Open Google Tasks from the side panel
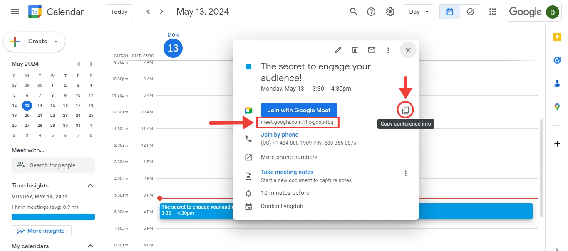Viewport: 568px width, 251px height. [x=557, y=60]
